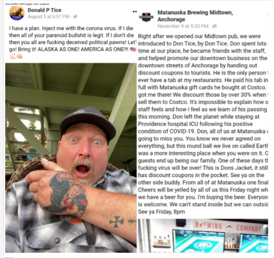Open the Matanuska Brewing page logo icon
274x258 pixels.
146,17
